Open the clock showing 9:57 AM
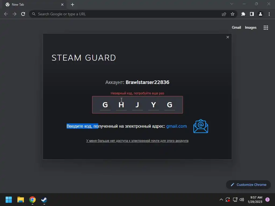275x206 pixels. [x=255, y=200]
